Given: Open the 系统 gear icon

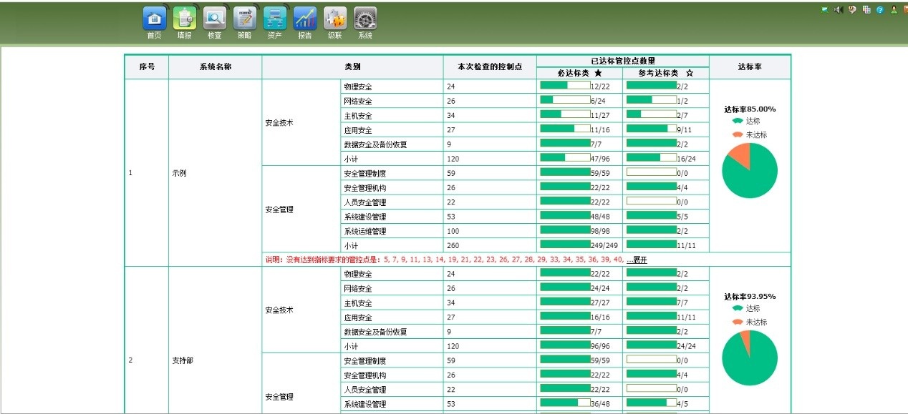Looking at the screenshot, I should [x=365, y=19].
